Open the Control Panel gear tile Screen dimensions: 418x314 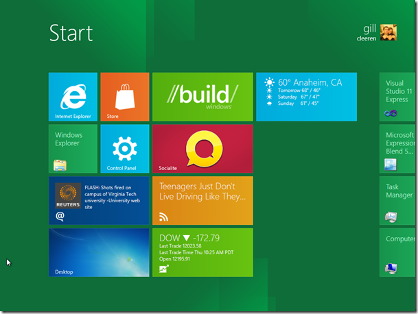[x=124, y=149]
